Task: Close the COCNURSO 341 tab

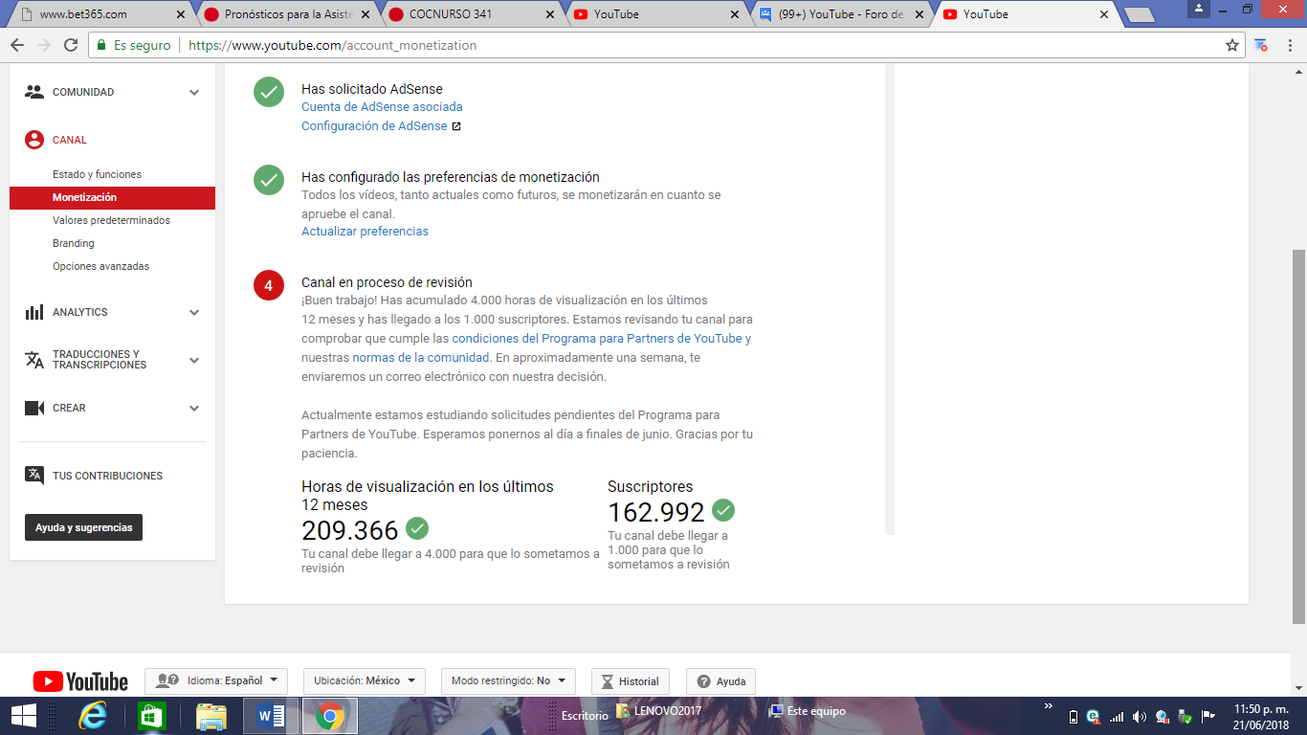Action: [x=549, y=14]
